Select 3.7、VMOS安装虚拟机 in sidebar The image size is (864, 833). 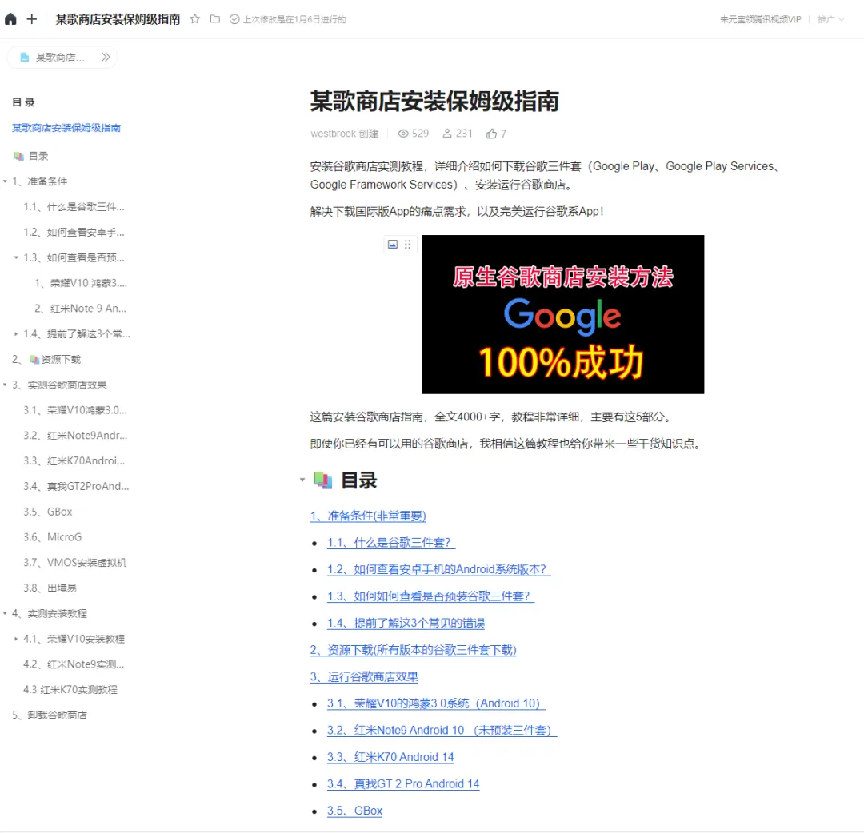(75, 562)
